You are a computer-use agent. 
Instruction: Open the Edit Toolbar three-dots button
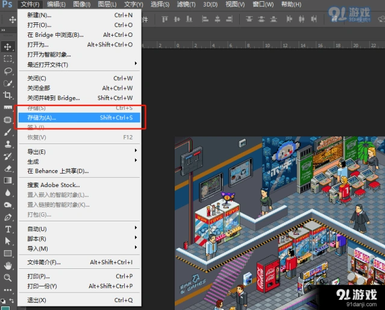click(8, 290)
